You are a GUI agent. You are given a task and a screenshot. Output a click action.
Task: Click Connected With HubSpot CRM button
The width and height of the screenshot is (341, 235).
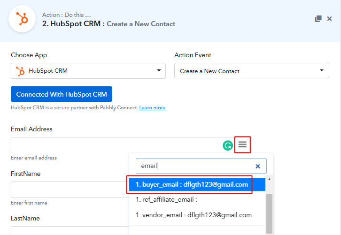pyautogui.click(x=62, y=94)
